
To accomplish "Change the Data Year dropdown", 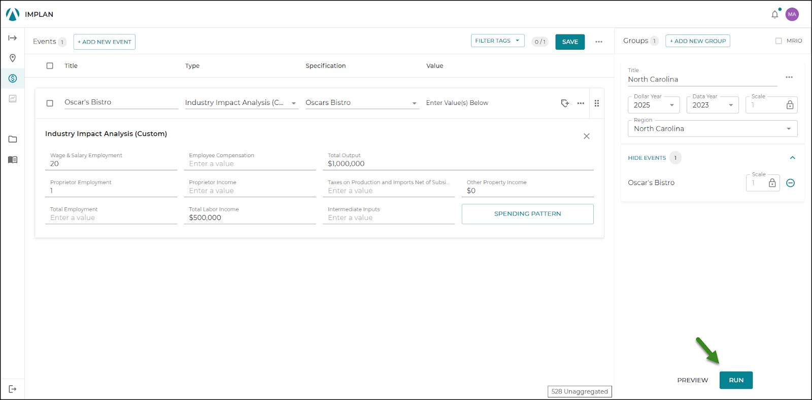I will pos(713,105).
